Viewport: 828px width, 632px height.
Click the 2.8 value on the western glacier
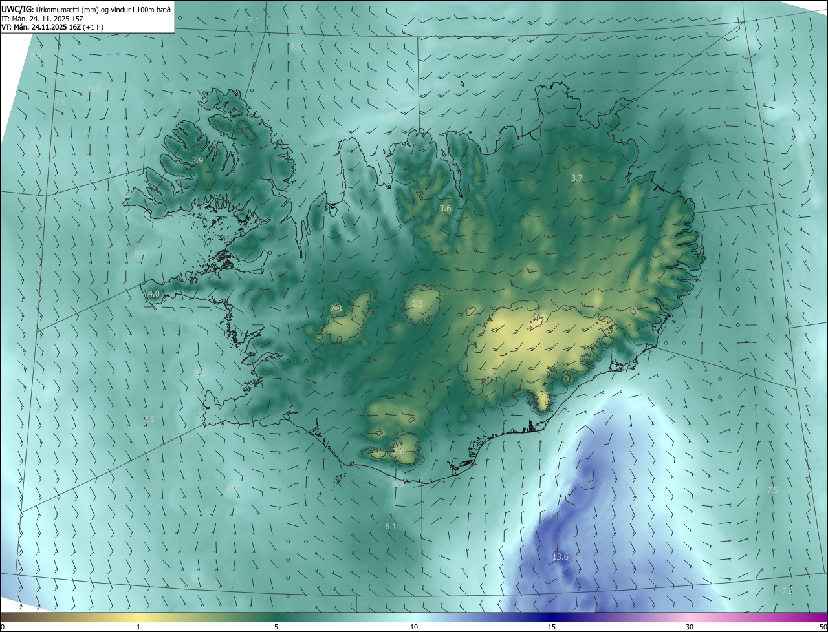[336, 309]
